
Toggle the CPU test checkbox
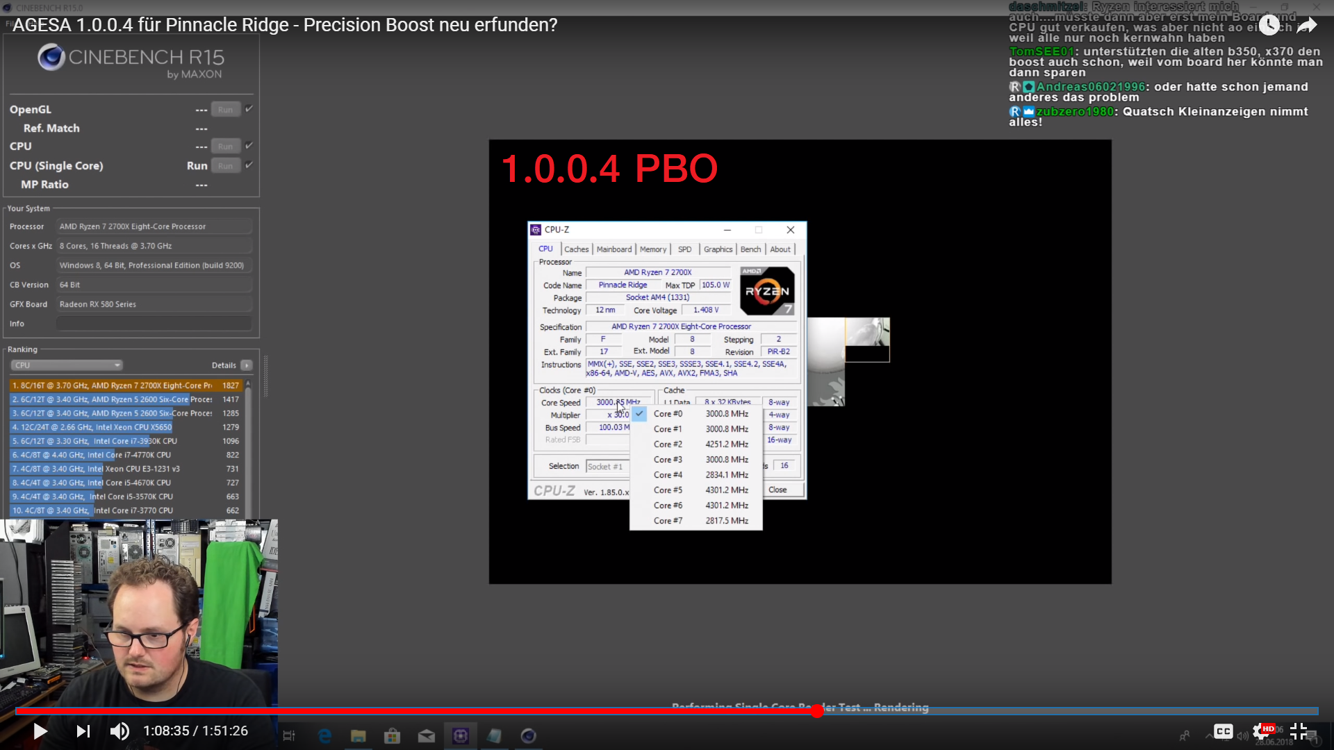pos(249,146)
